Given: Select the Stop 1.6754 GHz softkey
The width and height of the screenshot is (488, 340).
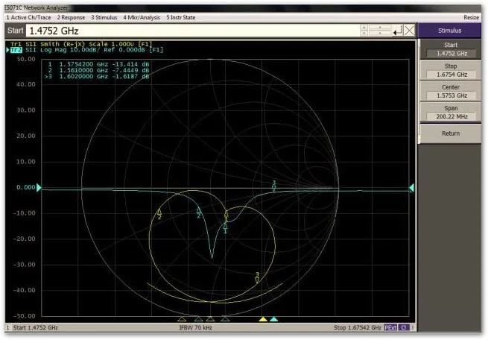Looking at the screenshot, I should coord(451,70).
